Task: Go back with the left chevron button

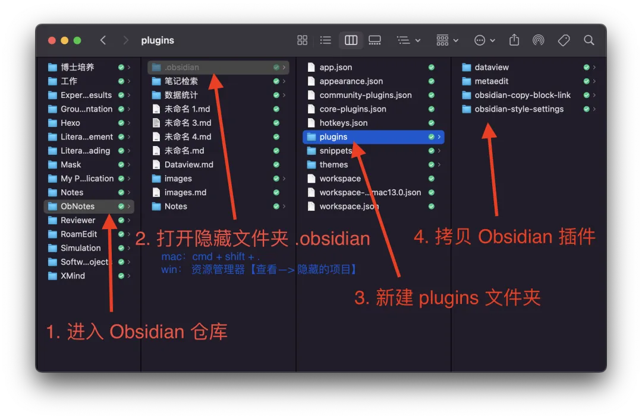Action: [103, 40]
